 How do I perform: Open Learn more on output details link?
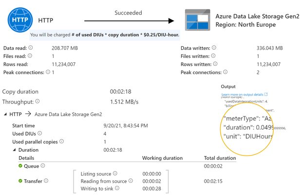[x=242, y=95]
